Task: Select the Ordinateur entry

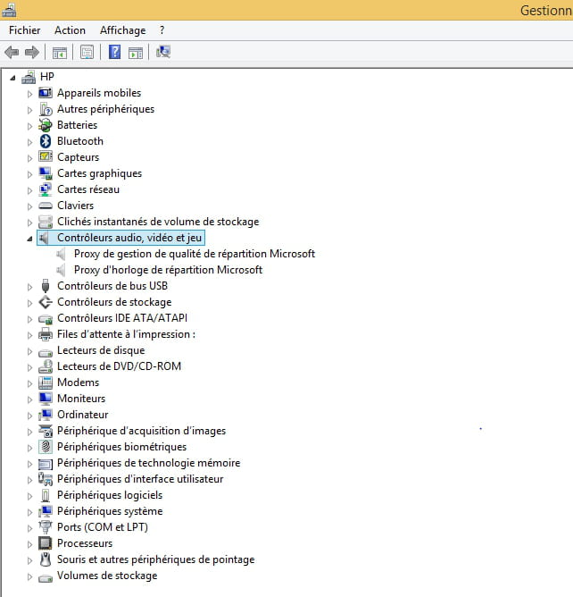Action: (82, 415)
